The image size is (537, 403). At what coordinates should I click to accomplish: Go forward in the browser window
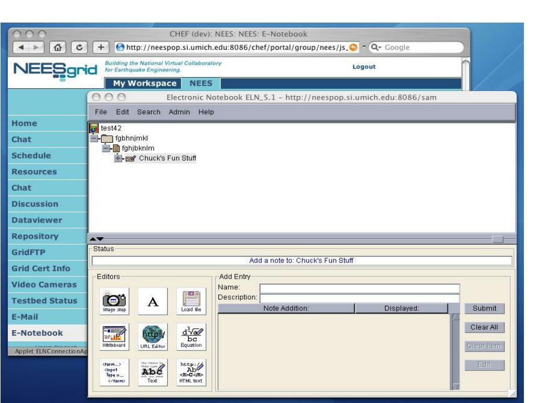(x=36, y=47)
